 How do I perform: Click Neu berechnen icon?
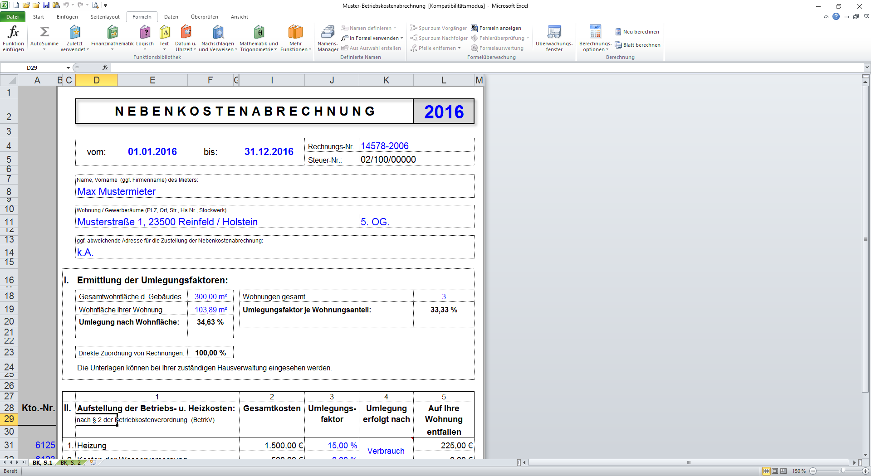pos(618,32)
